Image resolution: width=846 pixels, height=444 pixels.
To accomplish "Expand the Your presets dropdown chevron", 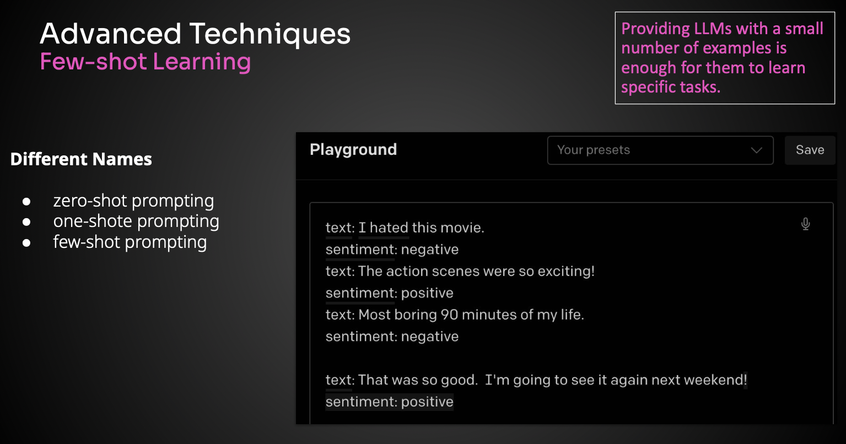I will (756, 150).
